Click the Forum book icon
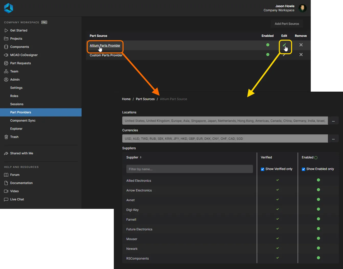 6,175
